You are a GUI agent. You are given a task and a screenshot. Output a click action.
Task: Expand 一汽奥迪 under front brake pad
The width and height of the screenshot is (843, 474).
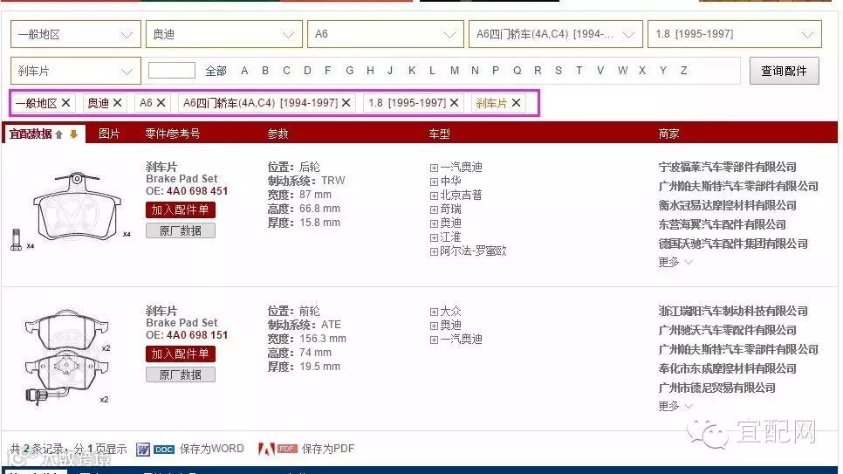pyautogui.click(x=434, y=340)
